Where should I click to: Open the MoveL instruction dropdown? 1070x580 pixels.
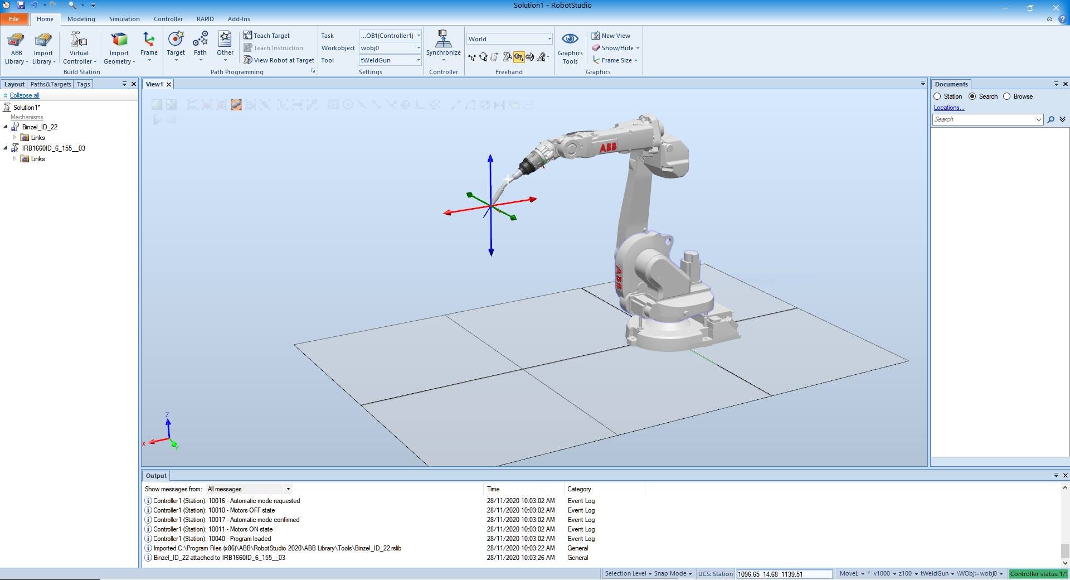coord(852,573)
